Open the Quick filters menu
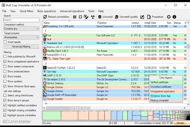 26,11
